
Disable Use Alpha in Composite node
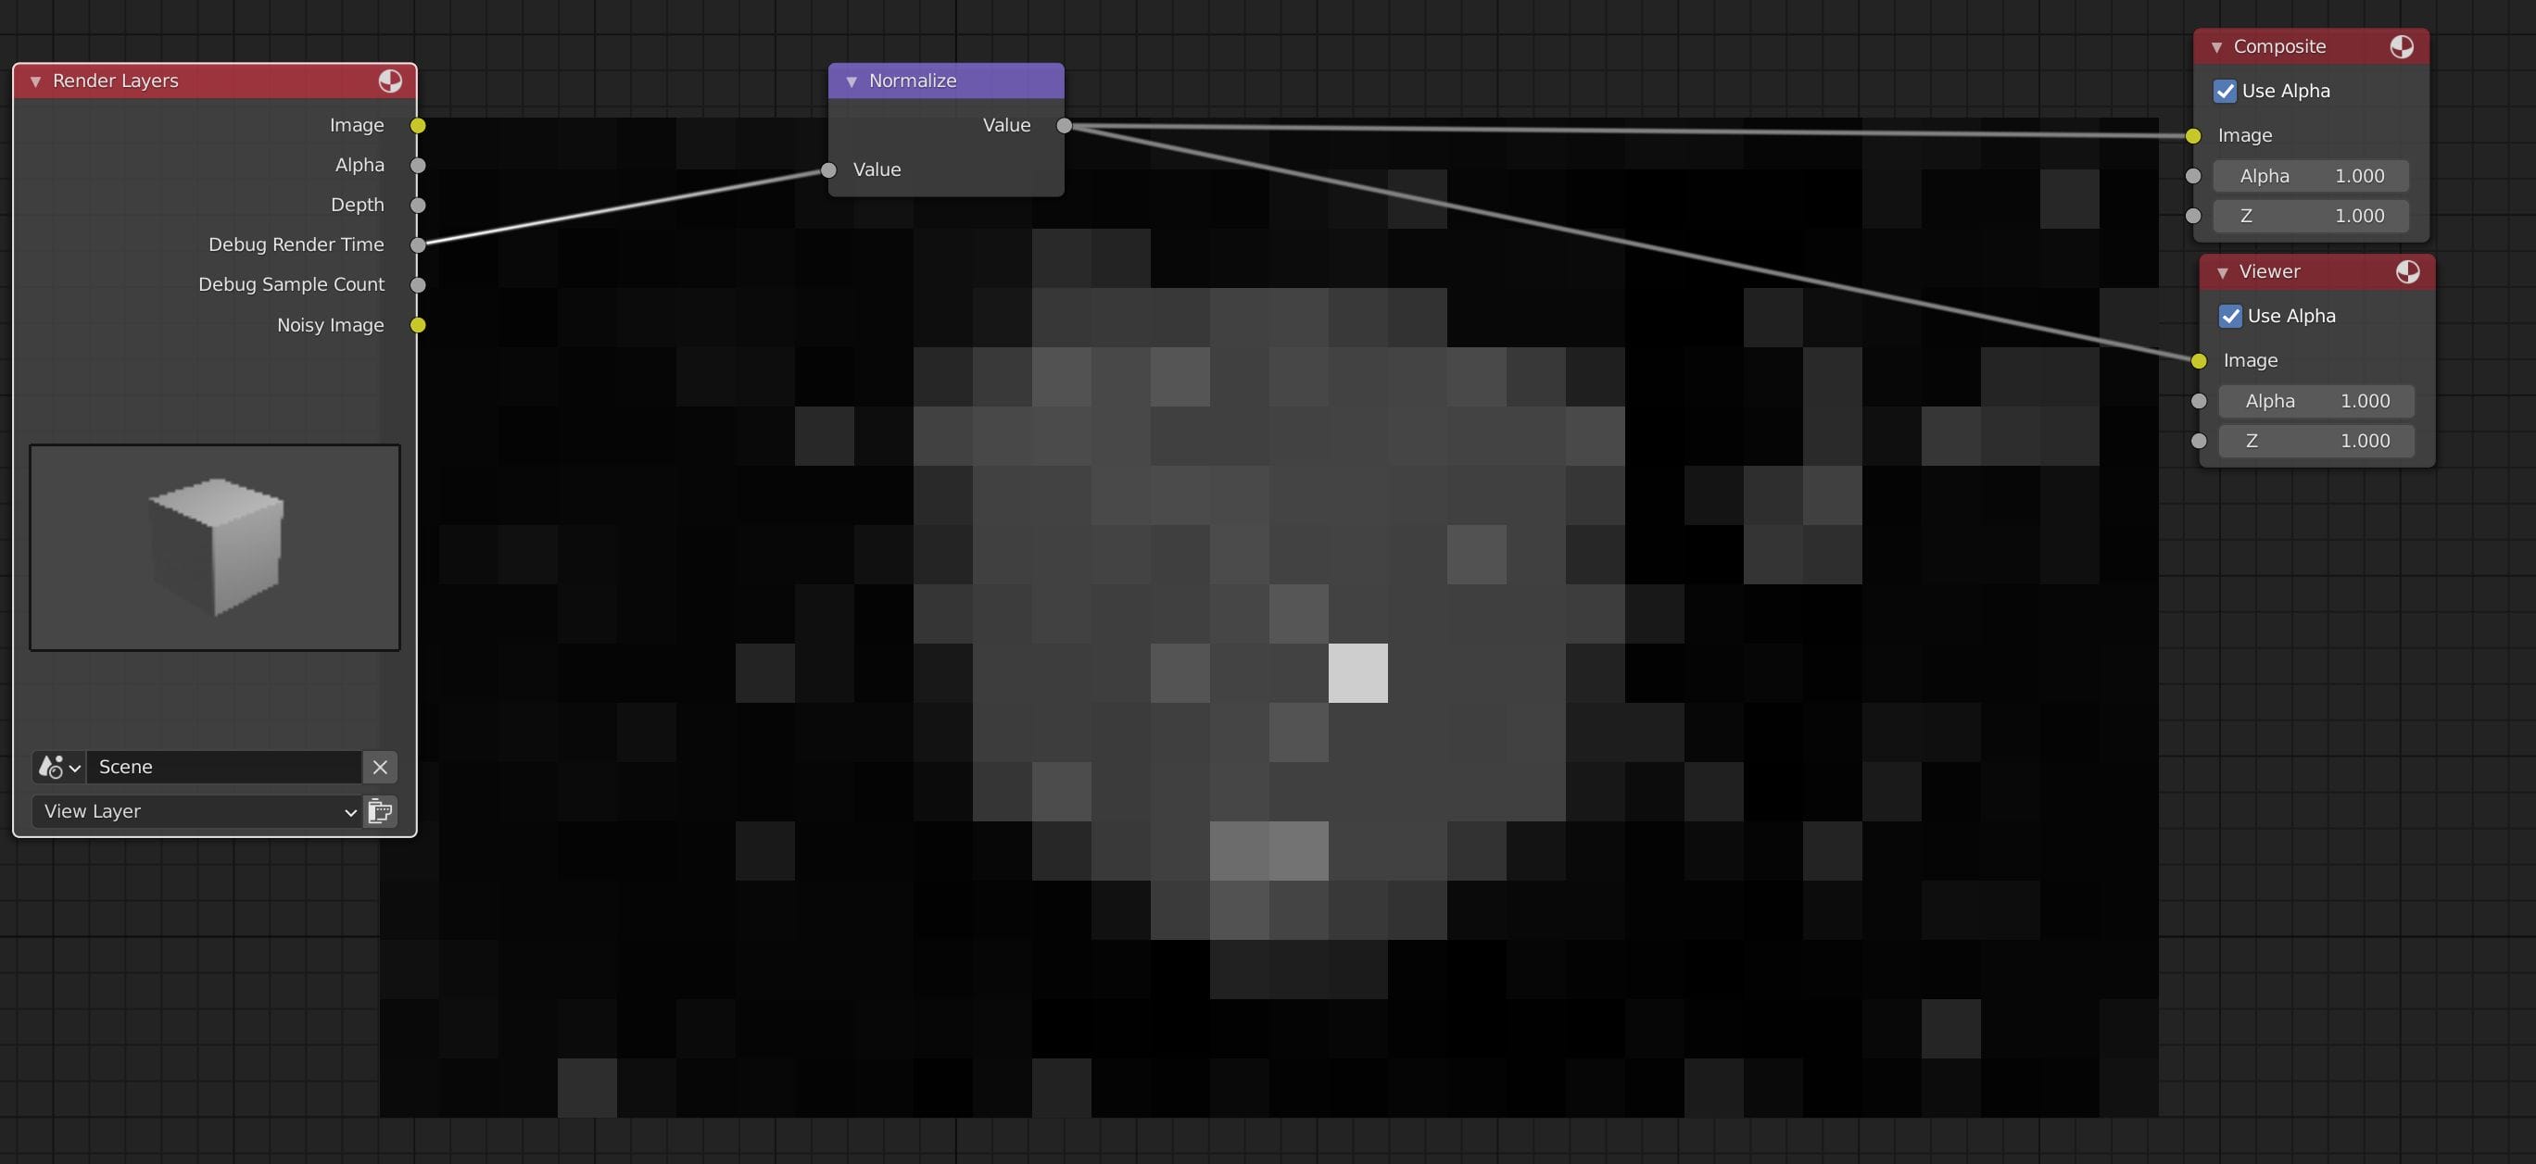click(2225, 92)
